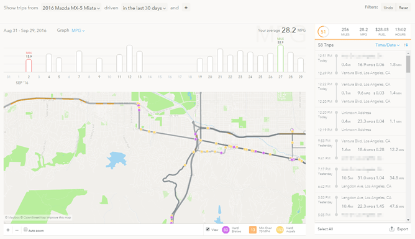The height and width of the screenshot is (239, 415).
Task: Click the Min Over 70 MPH badge
Action: coord(253,230)
